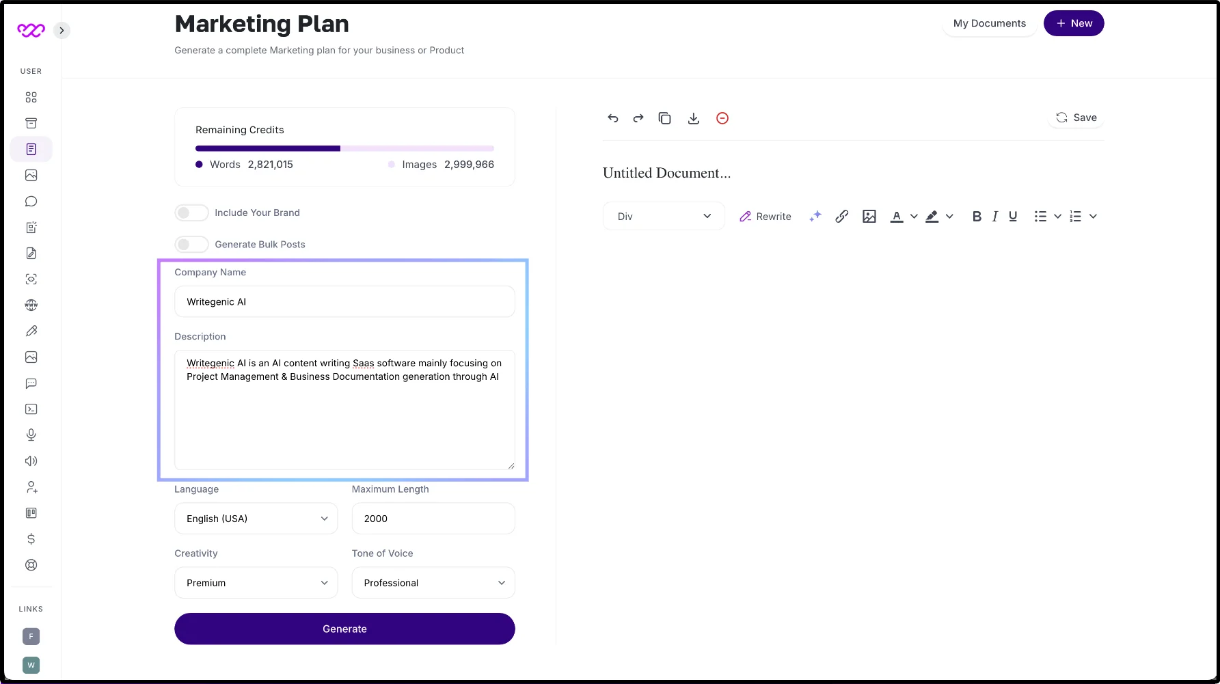Insert a numbered list
This screenshot has width=1220, height=684.
pos(1075,216)
